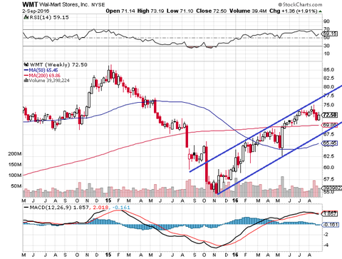This screenshot has height=259, width=342.
Task: Click the candlestick icon before WMT (Weekly)
Action: [26, 65]
